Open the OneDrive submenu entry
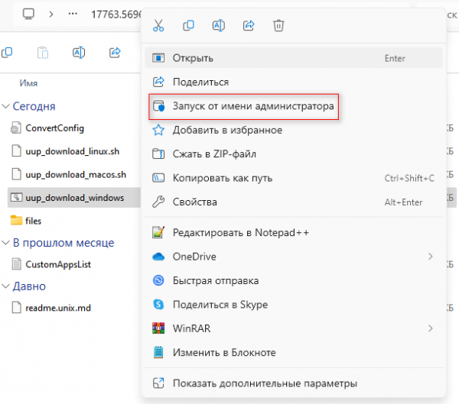Viewport: 459px width, 404px height. pos(294,257)
